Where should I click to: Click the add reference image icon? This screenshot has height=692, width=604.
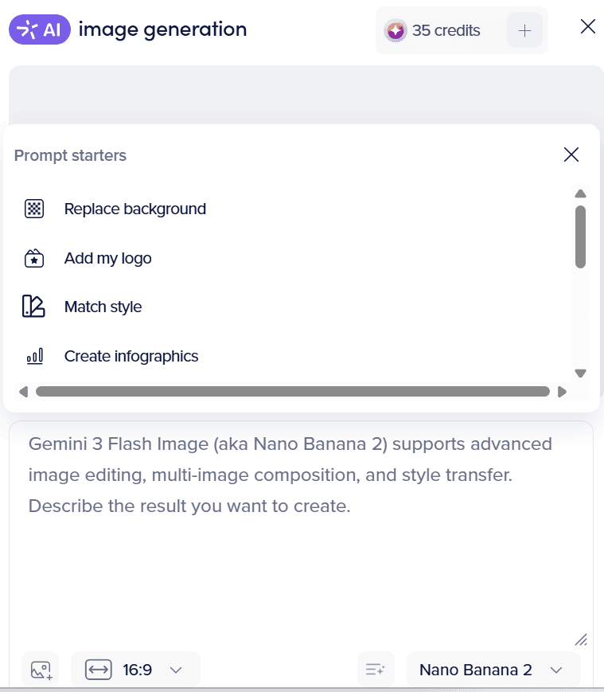41,670
